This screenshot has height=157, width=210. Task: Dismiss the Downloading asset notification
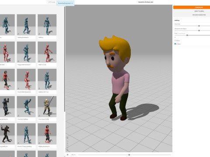(x=72, y=3)
